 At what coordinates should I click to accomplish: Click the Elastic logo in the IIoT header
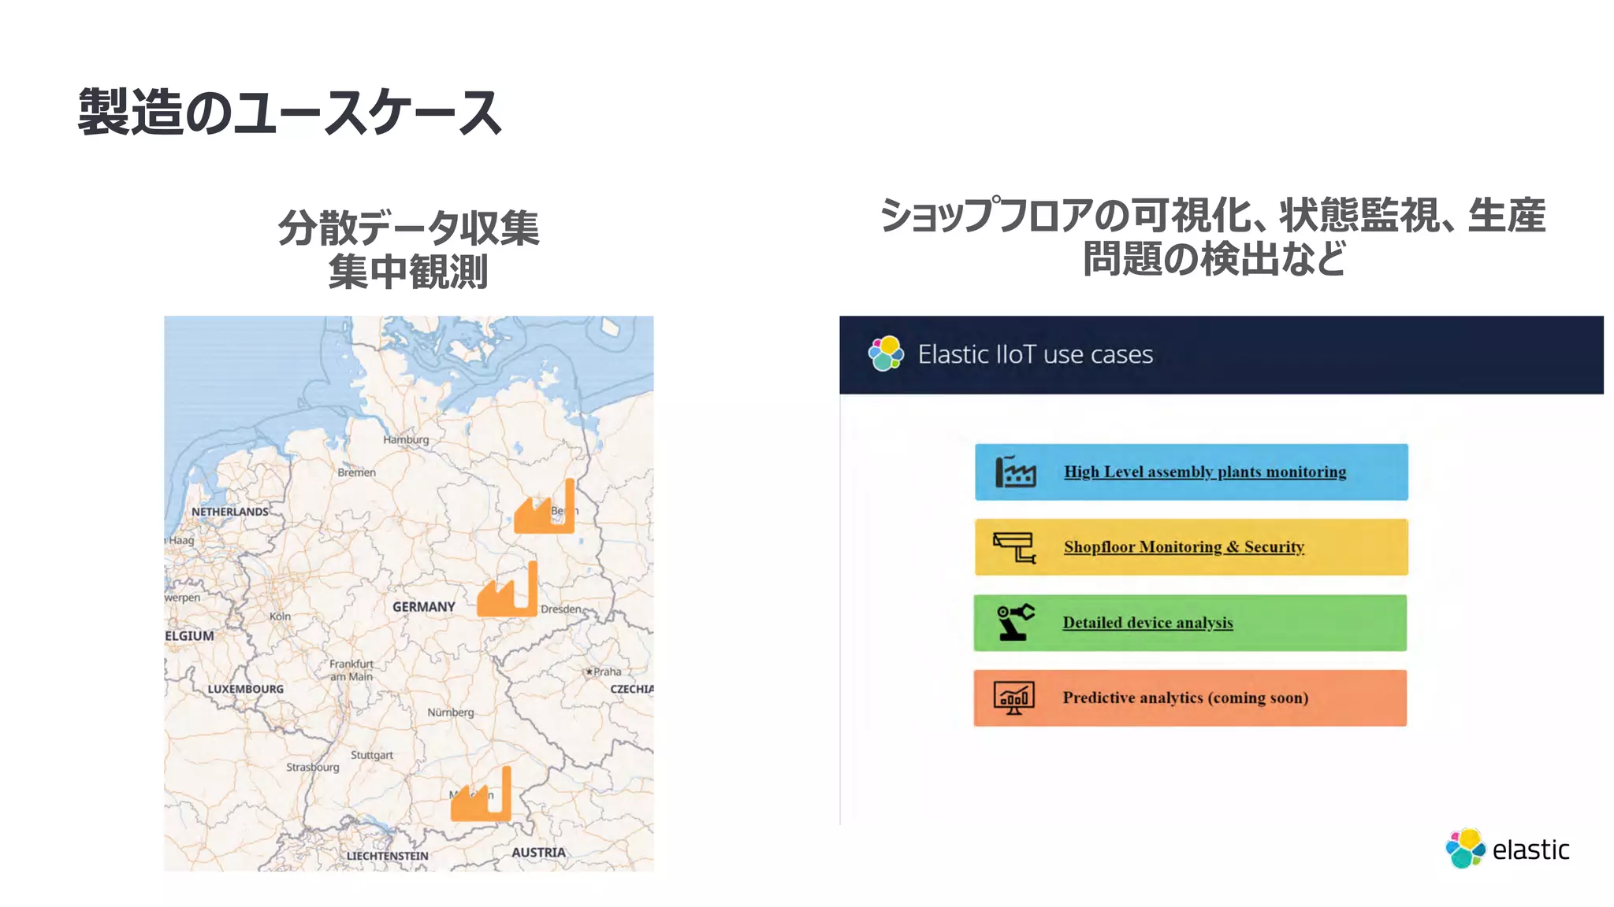coord(886,354)
